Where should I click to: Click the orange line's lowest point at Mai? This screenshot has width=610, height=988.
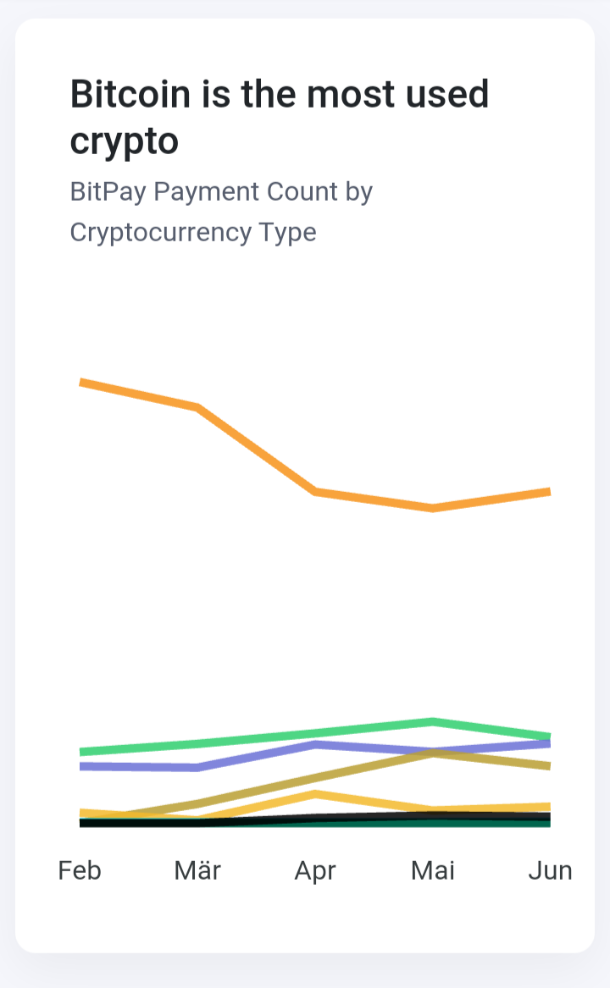coord(433,507)
